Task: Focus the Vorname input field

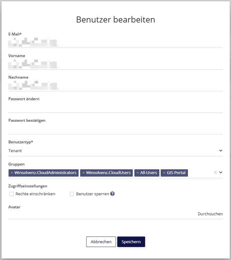Action: click(x=115, y=64)
